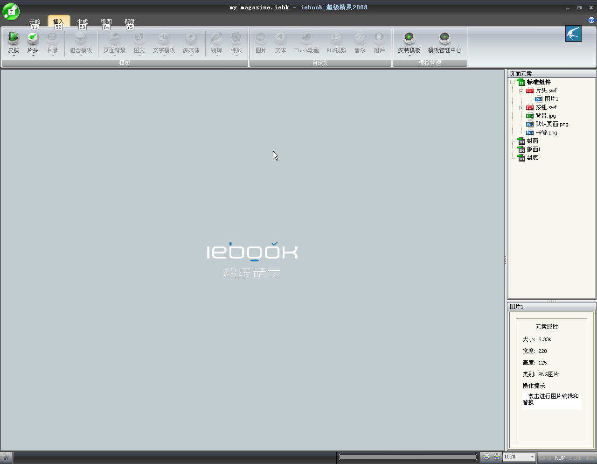The height and width of the screenshot is (464, 597).
Task: Open the dropdown arrow under 安装模板
Action: point(409,56)
